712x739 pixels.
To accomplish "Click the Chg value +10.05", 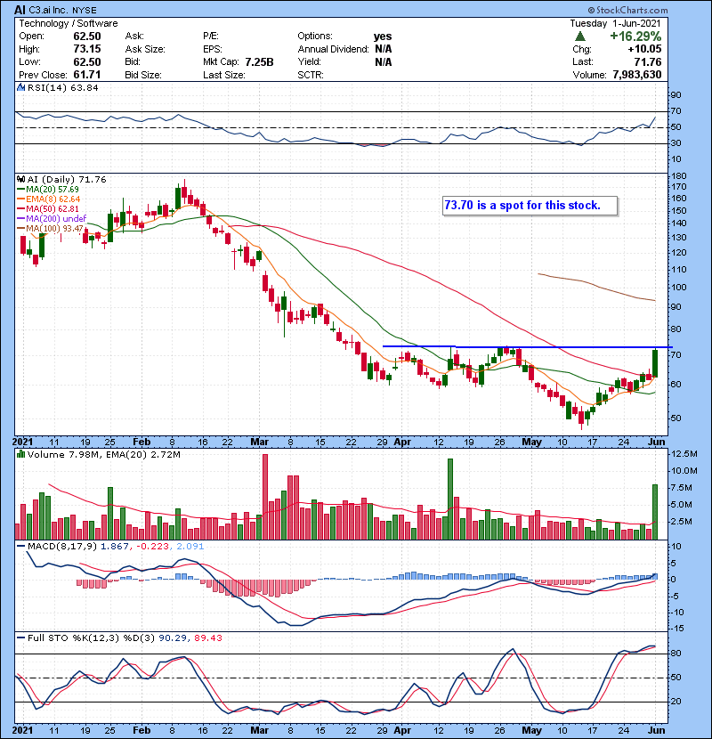I will pyautogui.click(x=644, y=49).
